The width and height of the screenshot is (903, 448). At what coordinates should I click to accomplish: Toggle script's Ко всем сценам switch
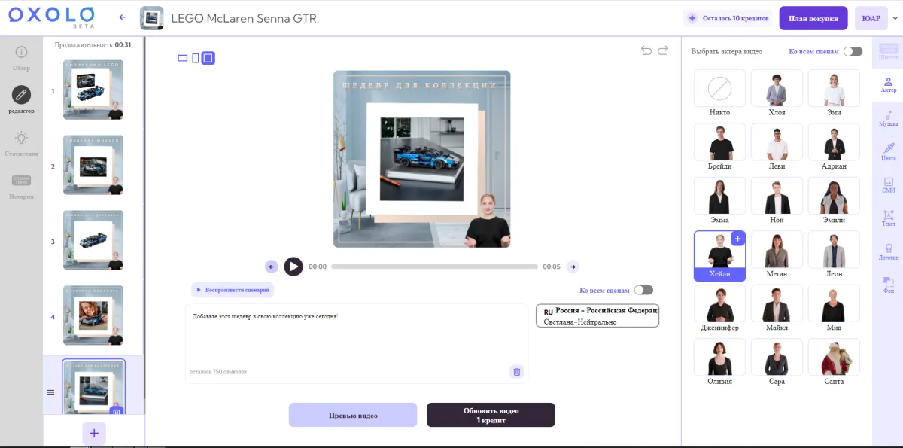(643, 290)
